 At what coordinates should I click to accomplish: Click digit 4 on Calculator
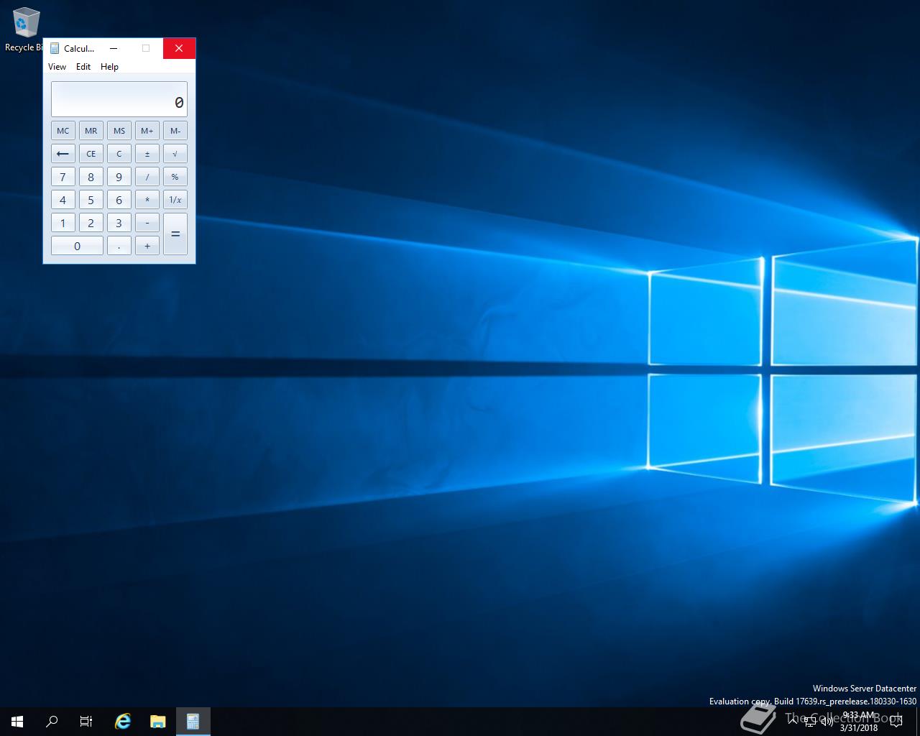tap(63, 200)
